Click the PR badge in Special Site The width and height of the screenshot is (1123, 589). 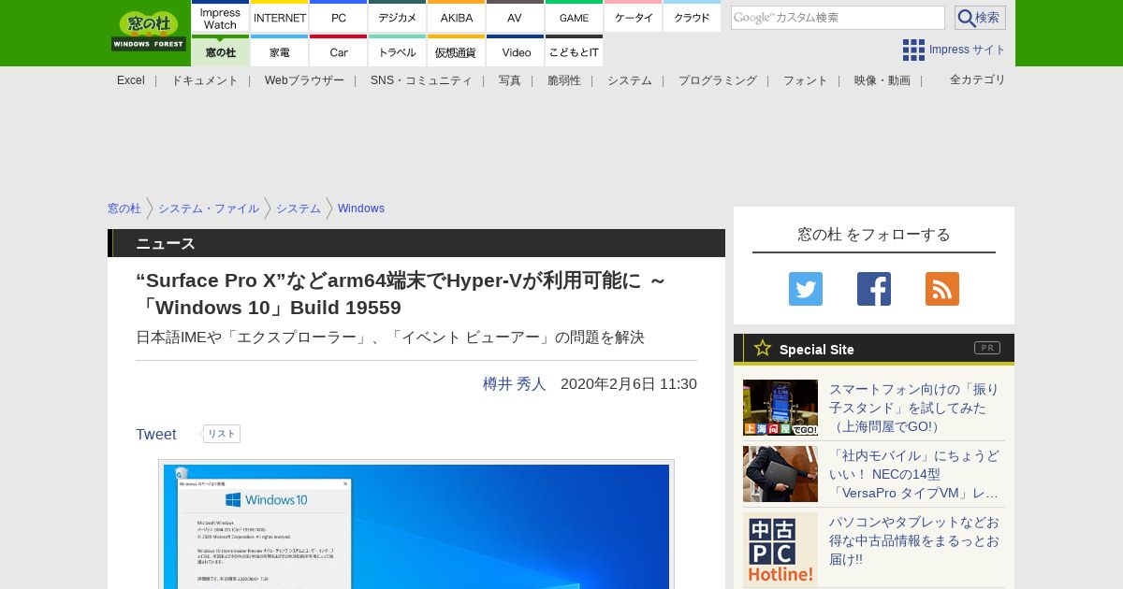(987, 348)
